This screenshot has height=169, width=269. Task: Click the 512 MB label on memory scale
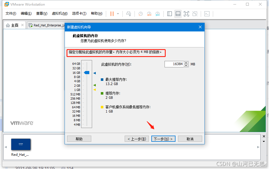tap(75, 94)
